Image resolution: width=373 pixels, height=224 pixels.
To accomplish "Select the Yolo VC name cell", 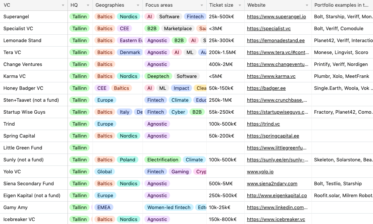I will (34, 171).
